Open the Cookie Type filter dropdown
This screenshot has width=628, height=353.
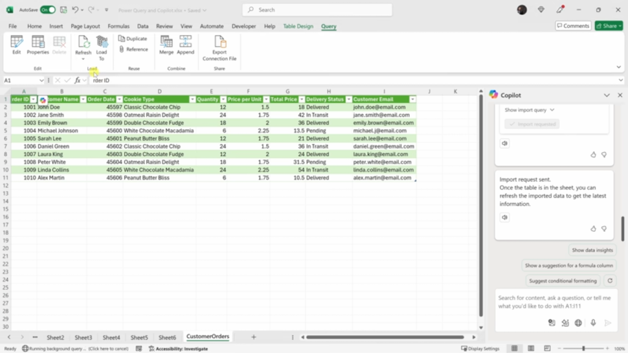coord(192,99)
